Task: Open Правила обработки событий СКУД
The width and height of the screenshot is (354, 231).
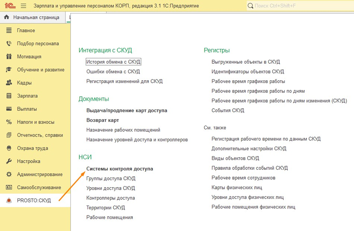Action: tap(250, 168)
